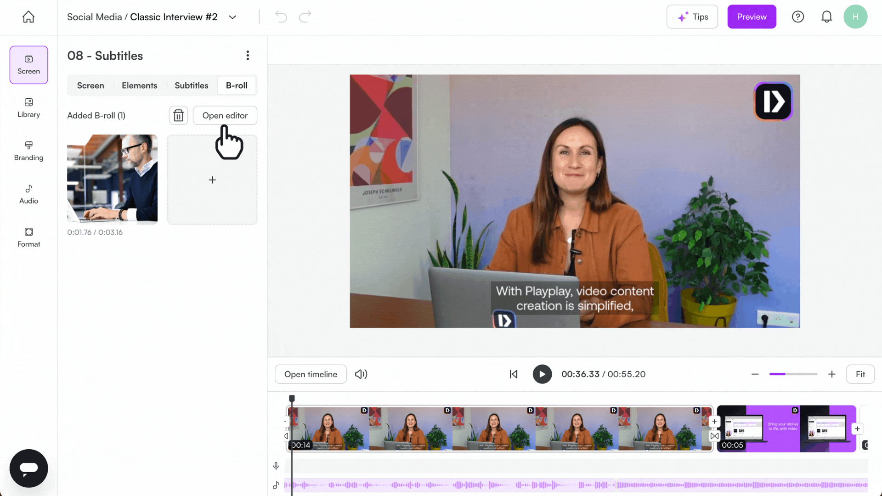Screen dimensions: 882x496
Task: Open the 08 - Subtitles three-dot menu
Action: (248, 56)
